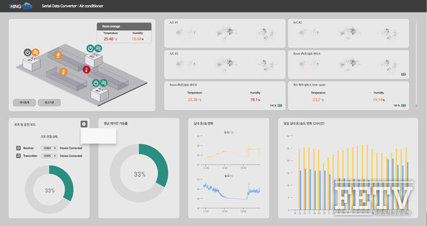Click the blue humidity line chart
Viewport: 427px width, 226px height.
(x=228, y=194)
